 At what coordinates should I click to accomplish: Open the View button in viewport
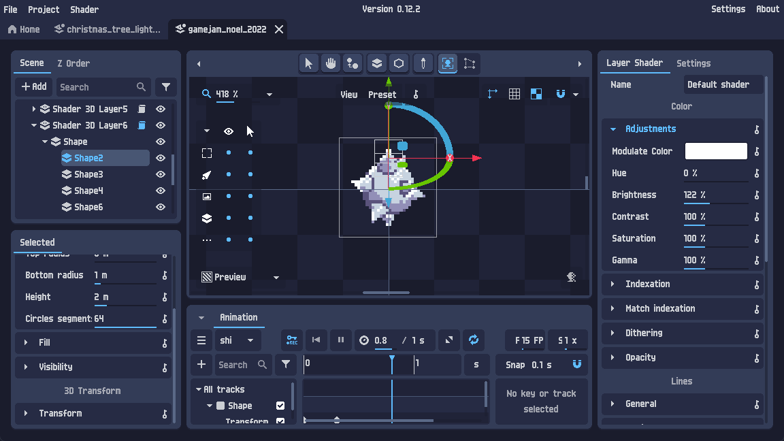pos(349,95)
